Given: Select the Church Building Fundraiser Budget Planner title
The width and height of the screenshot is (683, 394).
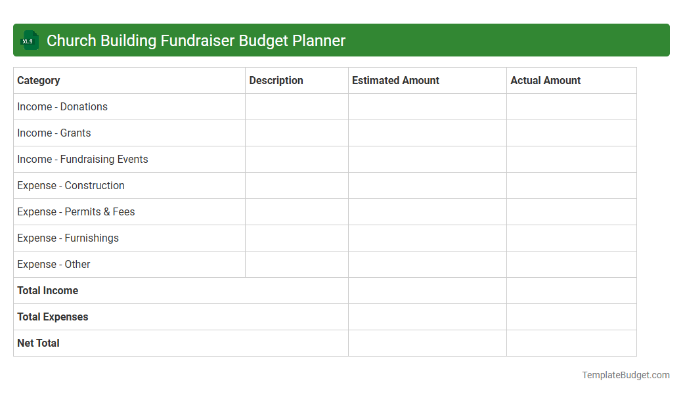Looking at the screenshot, I should (x=195, y=40).
